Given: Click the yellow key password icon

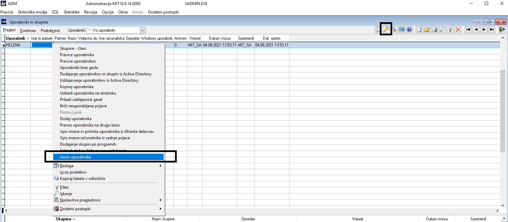Looking at the screenshot, I should coord(386,30).
